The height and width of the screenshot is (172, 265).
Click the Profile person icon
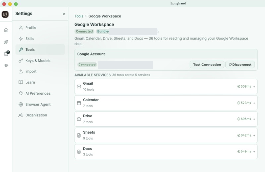point(21,28)
